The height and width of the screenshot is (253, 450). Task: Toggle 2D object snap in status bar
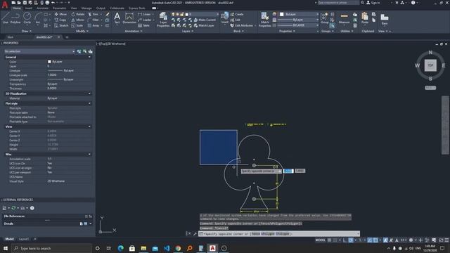pos(375,240)
